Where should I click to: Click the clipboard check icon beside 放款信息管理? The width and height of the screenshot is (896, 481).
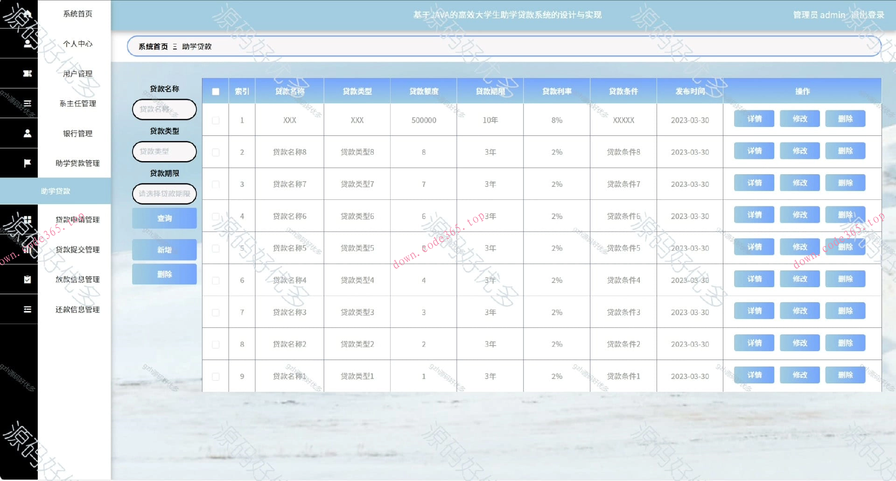pyautogui.click(x=28, y=279)
